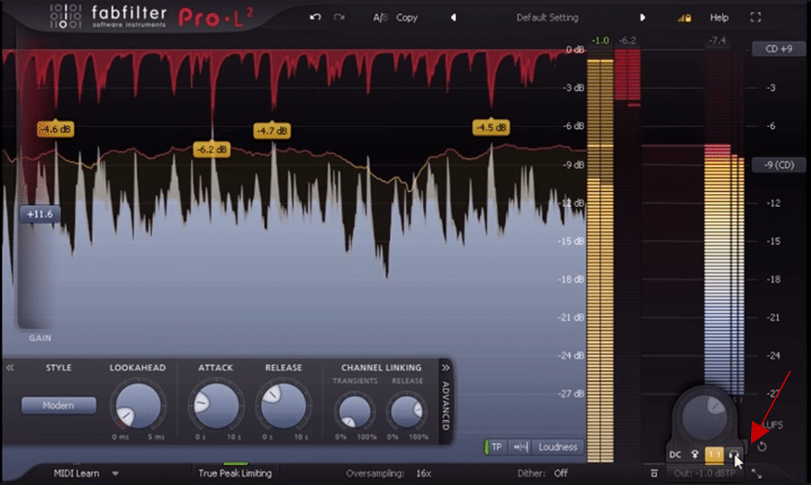Viewport: 811px width, 485px height.
Task: Go to next preset arrow
Action: click(642, 17)
